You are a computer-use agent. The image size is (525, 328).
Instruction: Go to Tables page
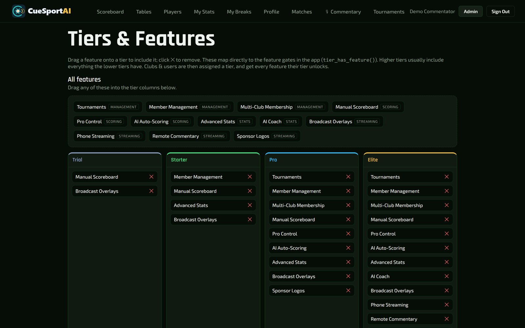pos(144,11)
